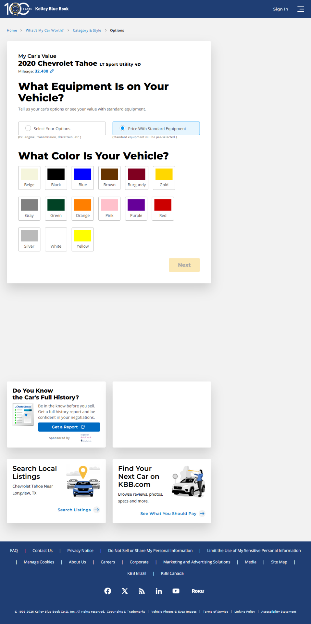
Task: Open Roku icon in footer
Action: 198,591
